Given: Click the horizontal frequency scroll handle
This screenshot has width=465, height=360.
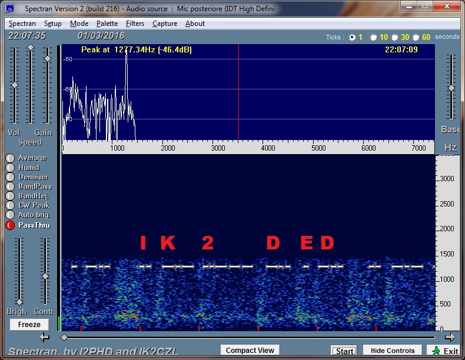Looking at the screenshot, I should 64,338.
